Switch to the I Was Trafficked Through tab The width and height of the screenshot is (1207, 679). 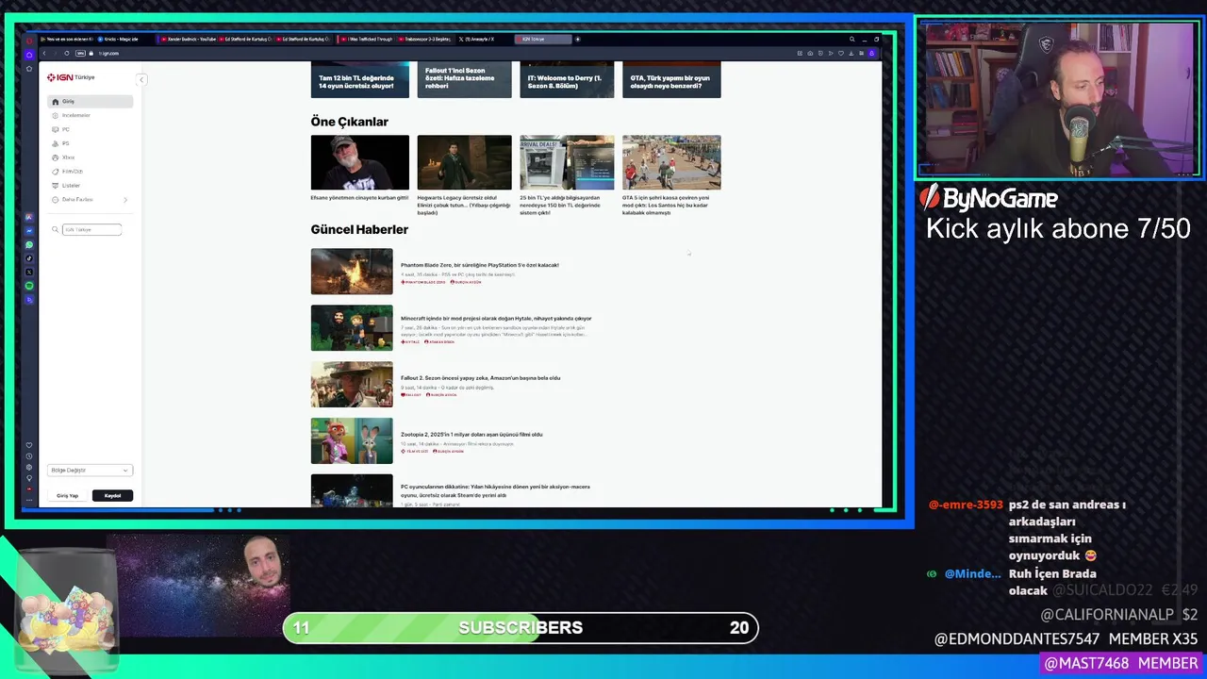366,39
